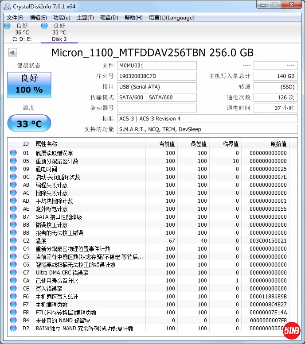Open the 硬盘(D) menu
305x344 pixels.
(109, 18)
